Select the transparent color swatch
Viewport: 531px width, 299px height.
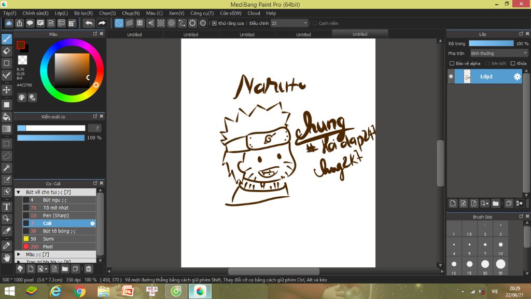tap(22, 60)
